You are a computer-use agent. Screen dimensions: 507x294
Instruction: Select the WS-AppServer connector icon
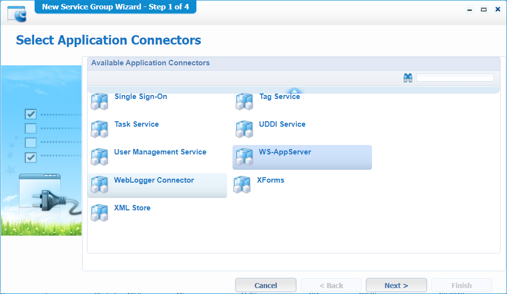pos(244,157)
